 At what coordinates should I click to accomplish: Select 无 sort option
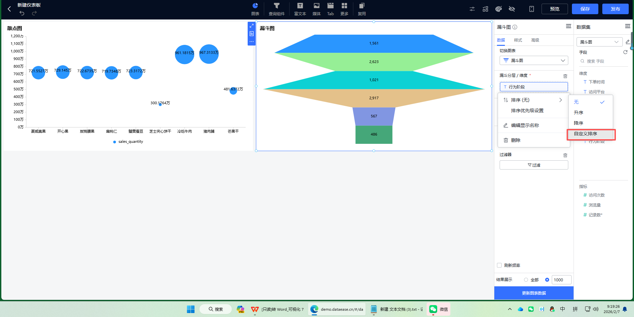pos(590,102)
